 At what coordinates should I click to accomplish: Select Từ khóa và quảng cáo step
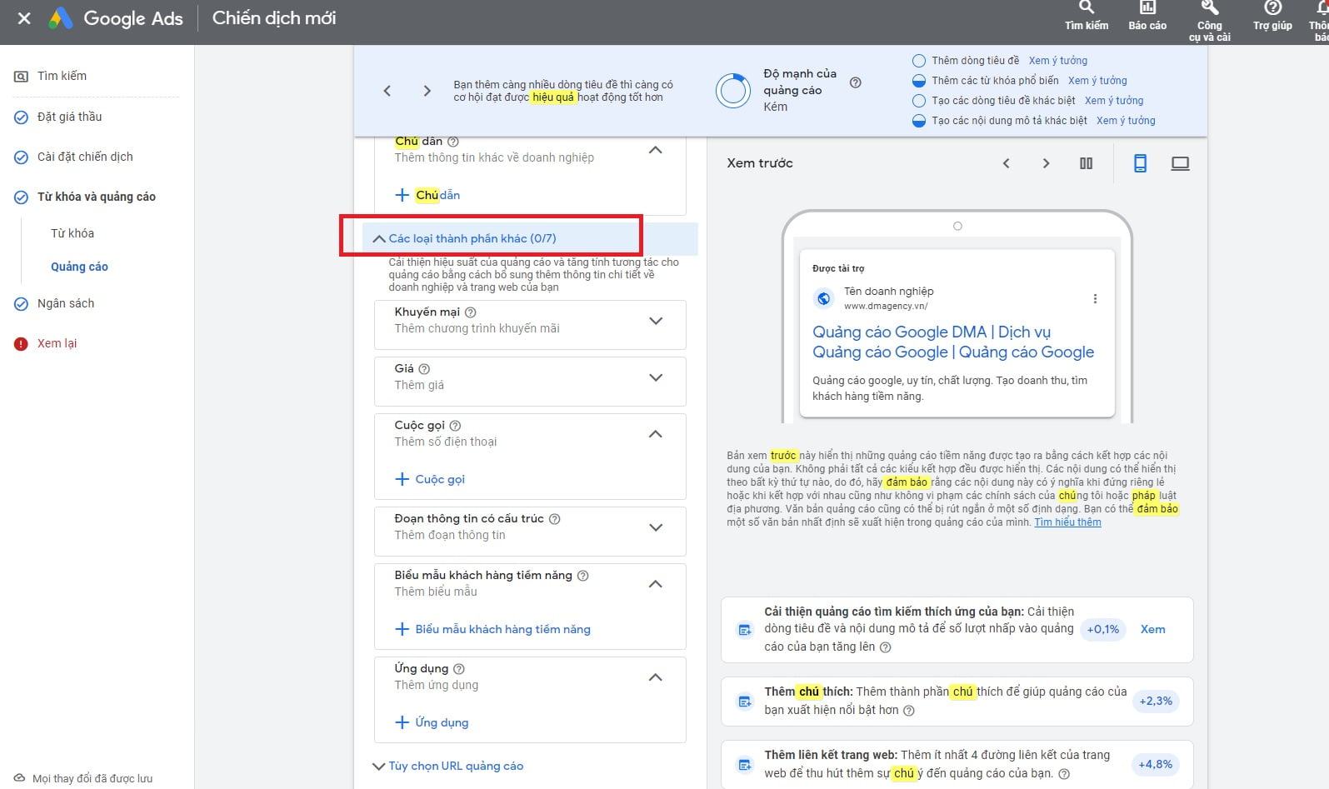96,197
